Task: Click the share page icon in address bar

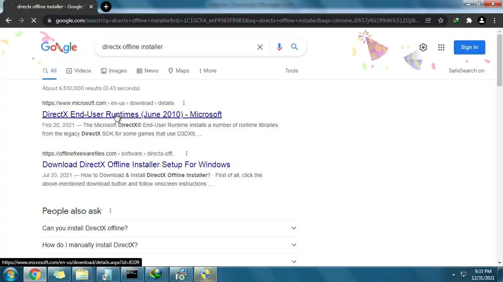Action: pyautogui.click(x=428, y=20)
